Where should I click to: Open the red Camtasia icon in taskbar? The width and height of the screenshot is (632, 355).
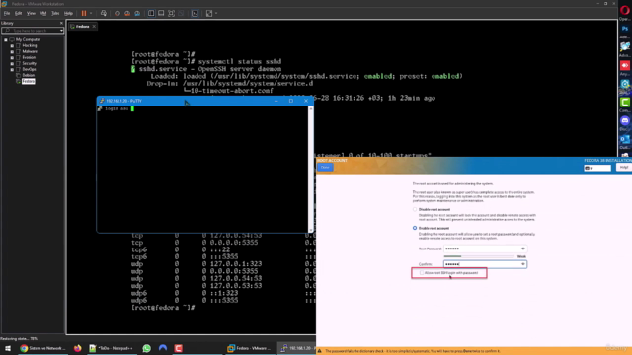(178, 348)
